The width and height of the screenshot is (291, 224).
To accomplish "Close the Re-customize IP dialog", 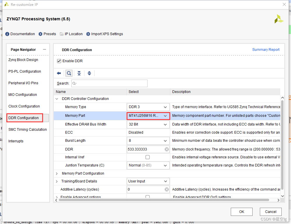I will (284, 4).
